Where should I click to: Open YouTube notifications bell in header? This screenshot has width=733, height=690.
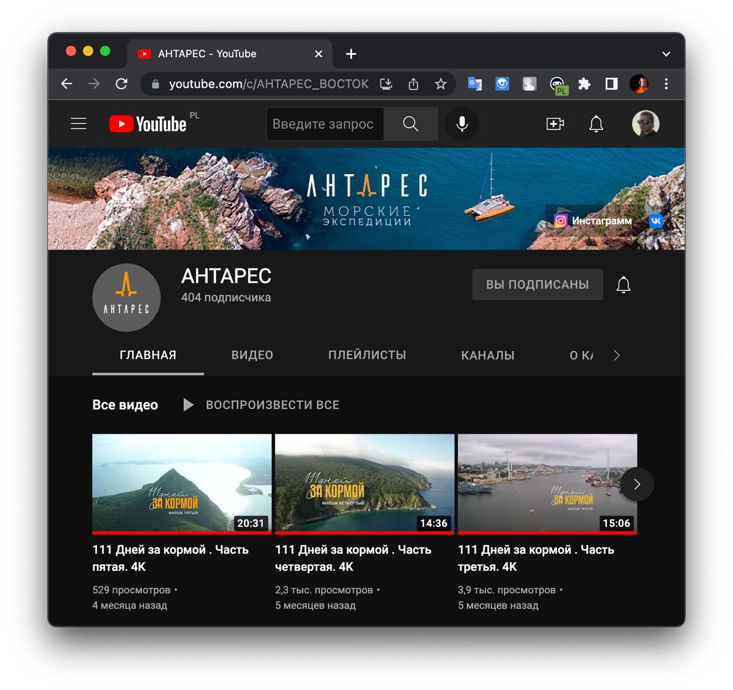click(596, 124)
